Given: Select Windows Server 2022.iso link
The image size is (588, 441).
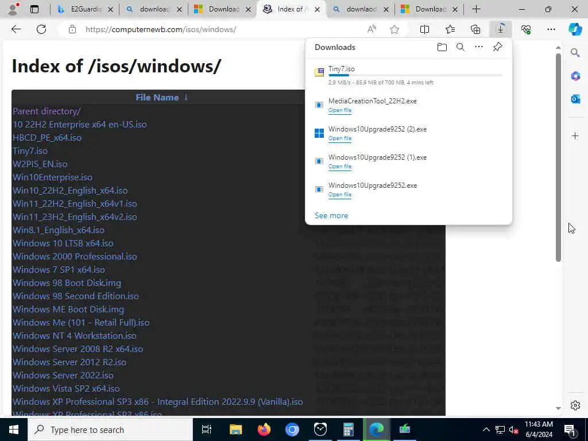Looking at the screenshot, I should pos(63,375).
